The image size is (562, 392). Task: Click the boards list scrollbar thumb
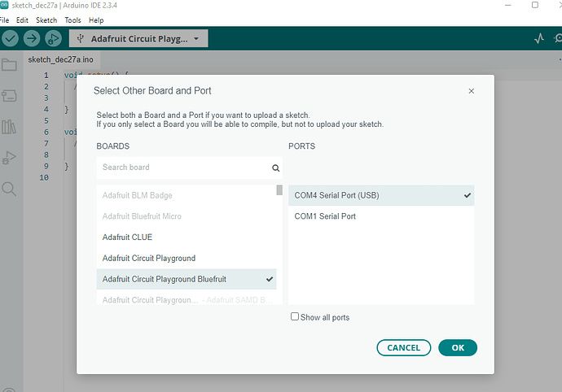[279, 190]
